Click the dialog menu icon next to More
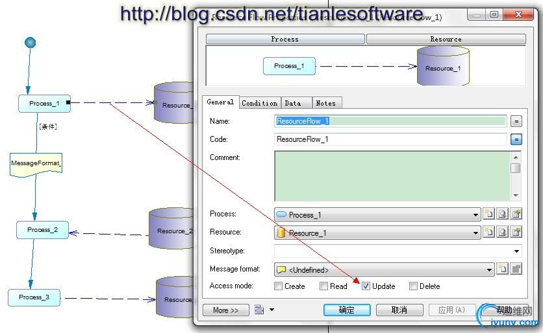The width and height of the screenshot is (543, 333). [259, 310]
